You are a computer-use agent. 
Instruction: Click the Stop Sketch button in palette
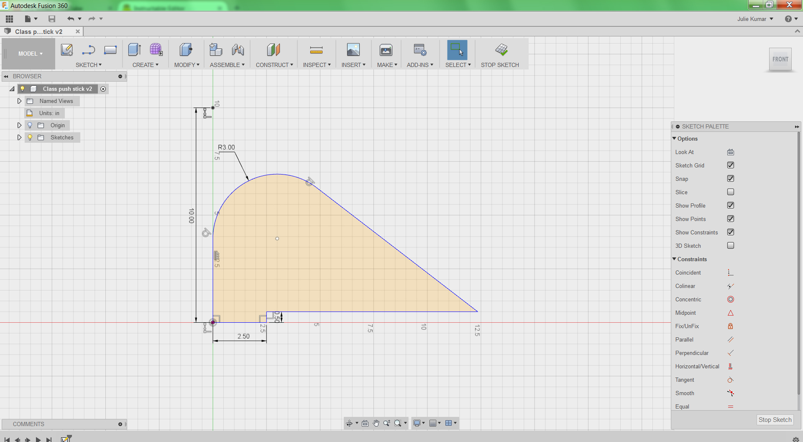point(775,420)
